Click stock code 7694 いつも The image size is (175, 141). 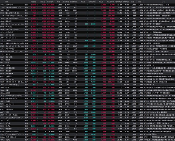click(2, 87)
